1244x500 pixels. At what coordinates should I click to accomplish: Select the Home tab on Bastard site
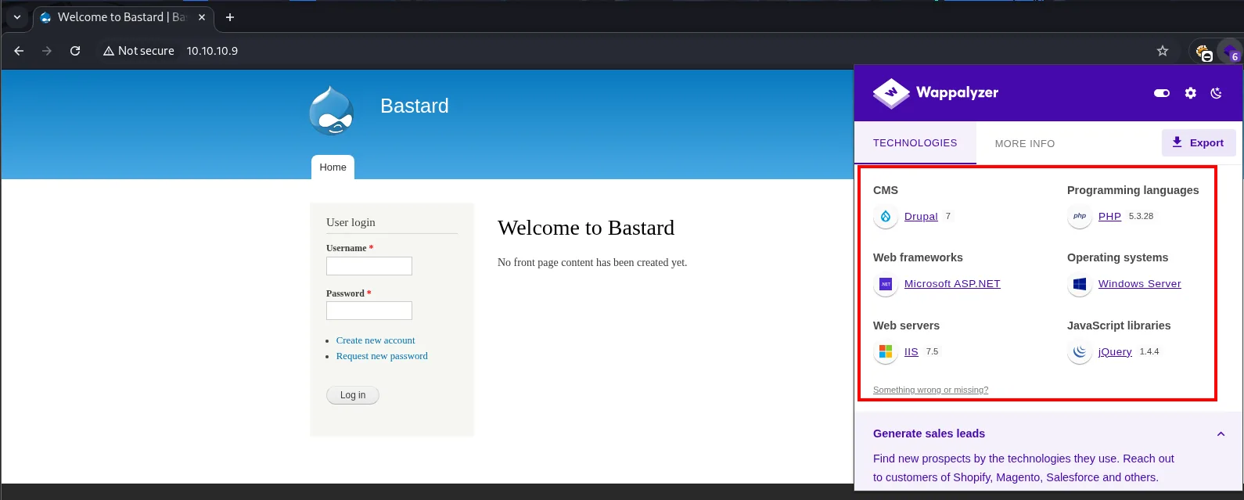tap(333, 167)
